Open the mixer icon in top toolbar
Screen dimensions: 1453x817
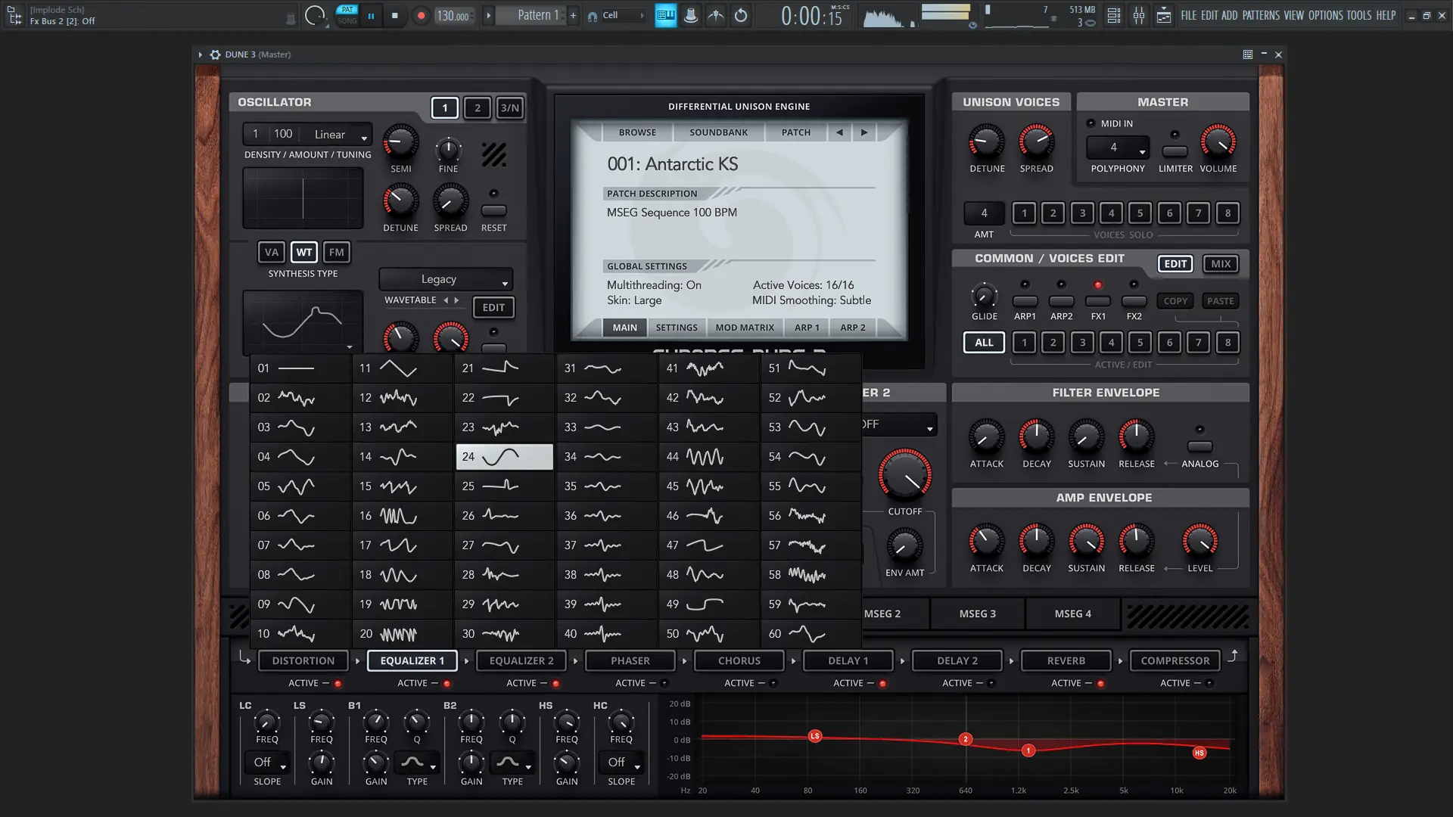coord(1138,15)
